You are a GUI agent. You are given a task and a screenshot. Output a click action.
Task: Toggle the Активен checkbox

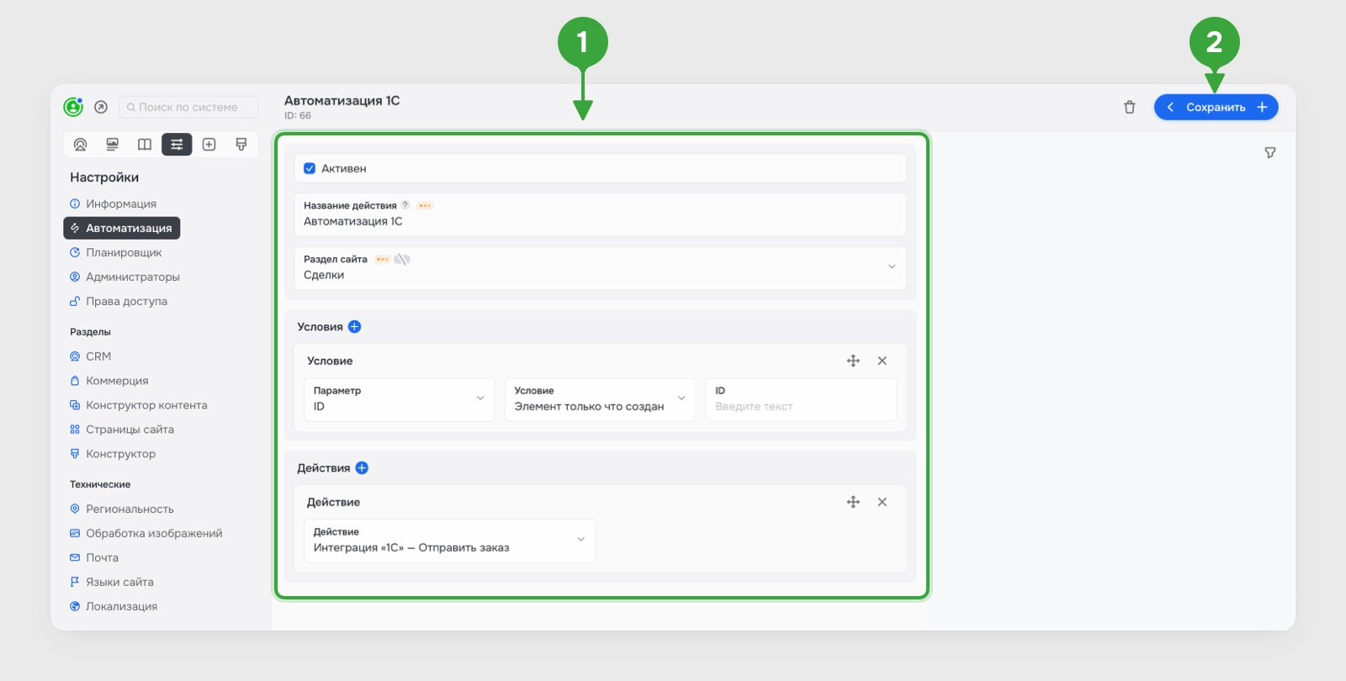310,168
